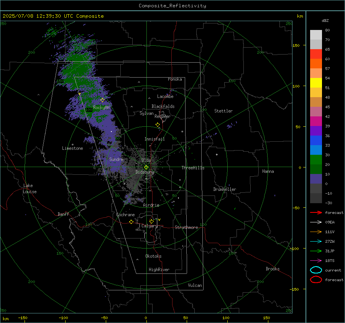Click the Airdrie town label
The height and width of the screenshot is (323, 345).
151,205
